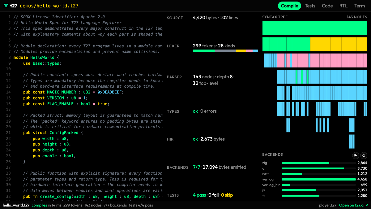Click code line 'module HelloWorld {'
This screenshot has height=209, width=371.
36,58
